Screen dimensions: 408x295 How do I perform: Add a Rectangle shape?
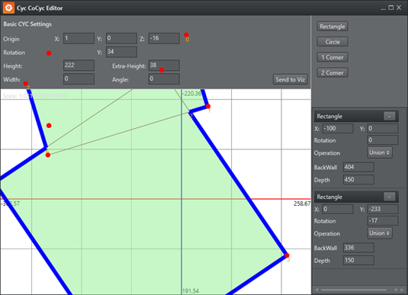pos(333,27)
